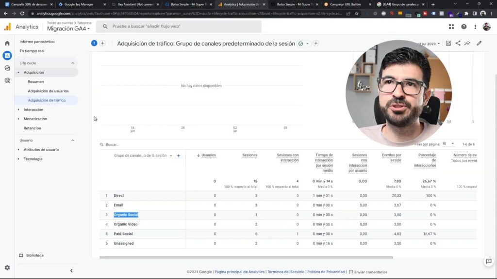Click the horizontal table scrollbar
Viewport: 497px width, 279px height.
point(246,258)
